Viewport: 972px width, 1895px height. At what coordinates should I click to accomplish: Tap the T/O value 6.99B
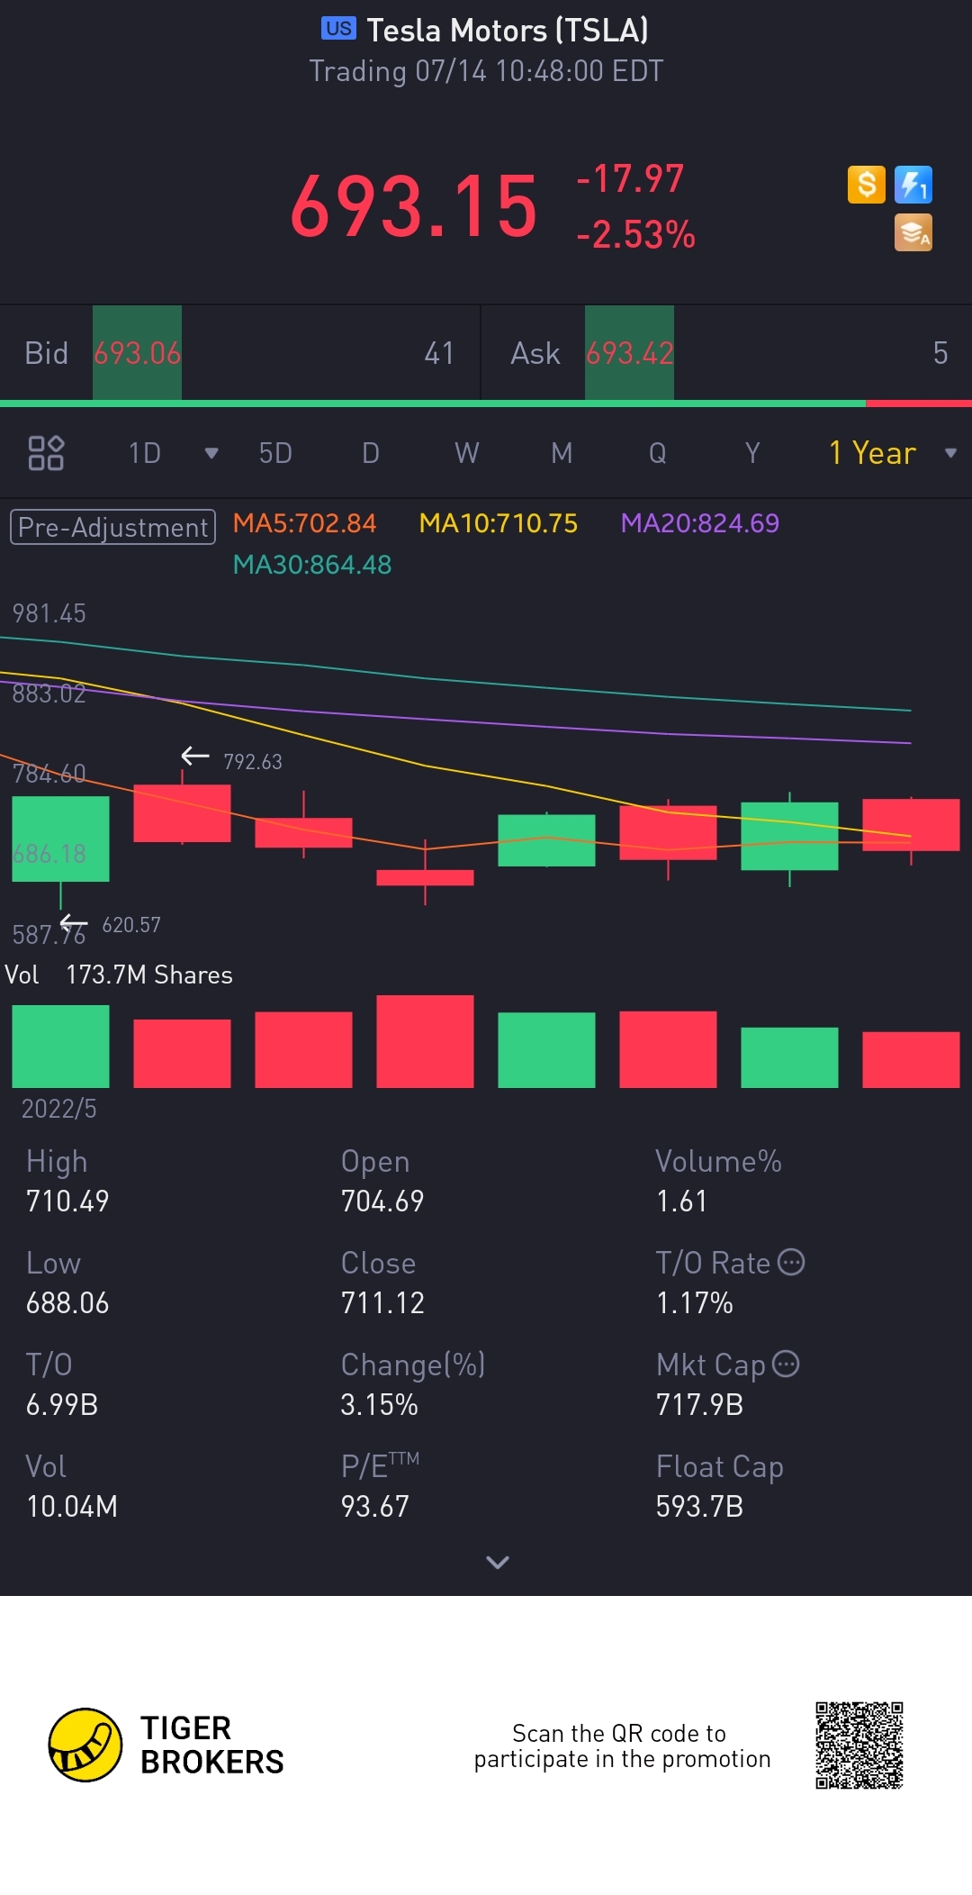(62, 1405)
